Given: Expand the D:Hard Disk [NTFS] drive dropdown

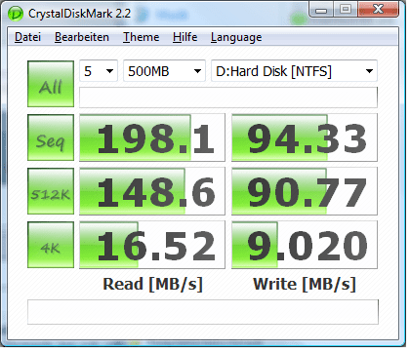Looking at the screenshot, I should click(294, 71).
